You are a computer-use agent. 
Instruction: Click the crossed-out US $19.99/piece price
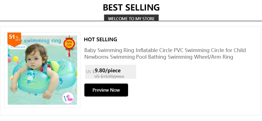[x=109, y=76]
